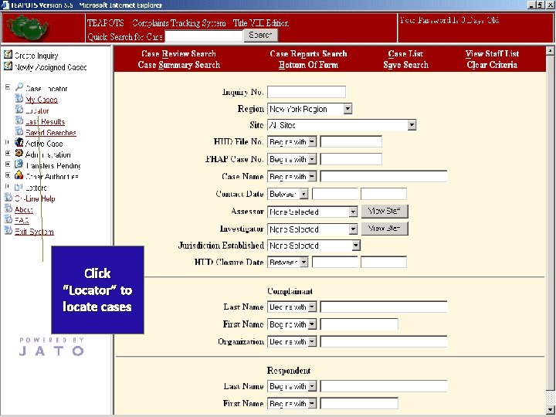The image size is (556, 417).
Task: Click the Letters icon
Action: (x=19, y=187)
